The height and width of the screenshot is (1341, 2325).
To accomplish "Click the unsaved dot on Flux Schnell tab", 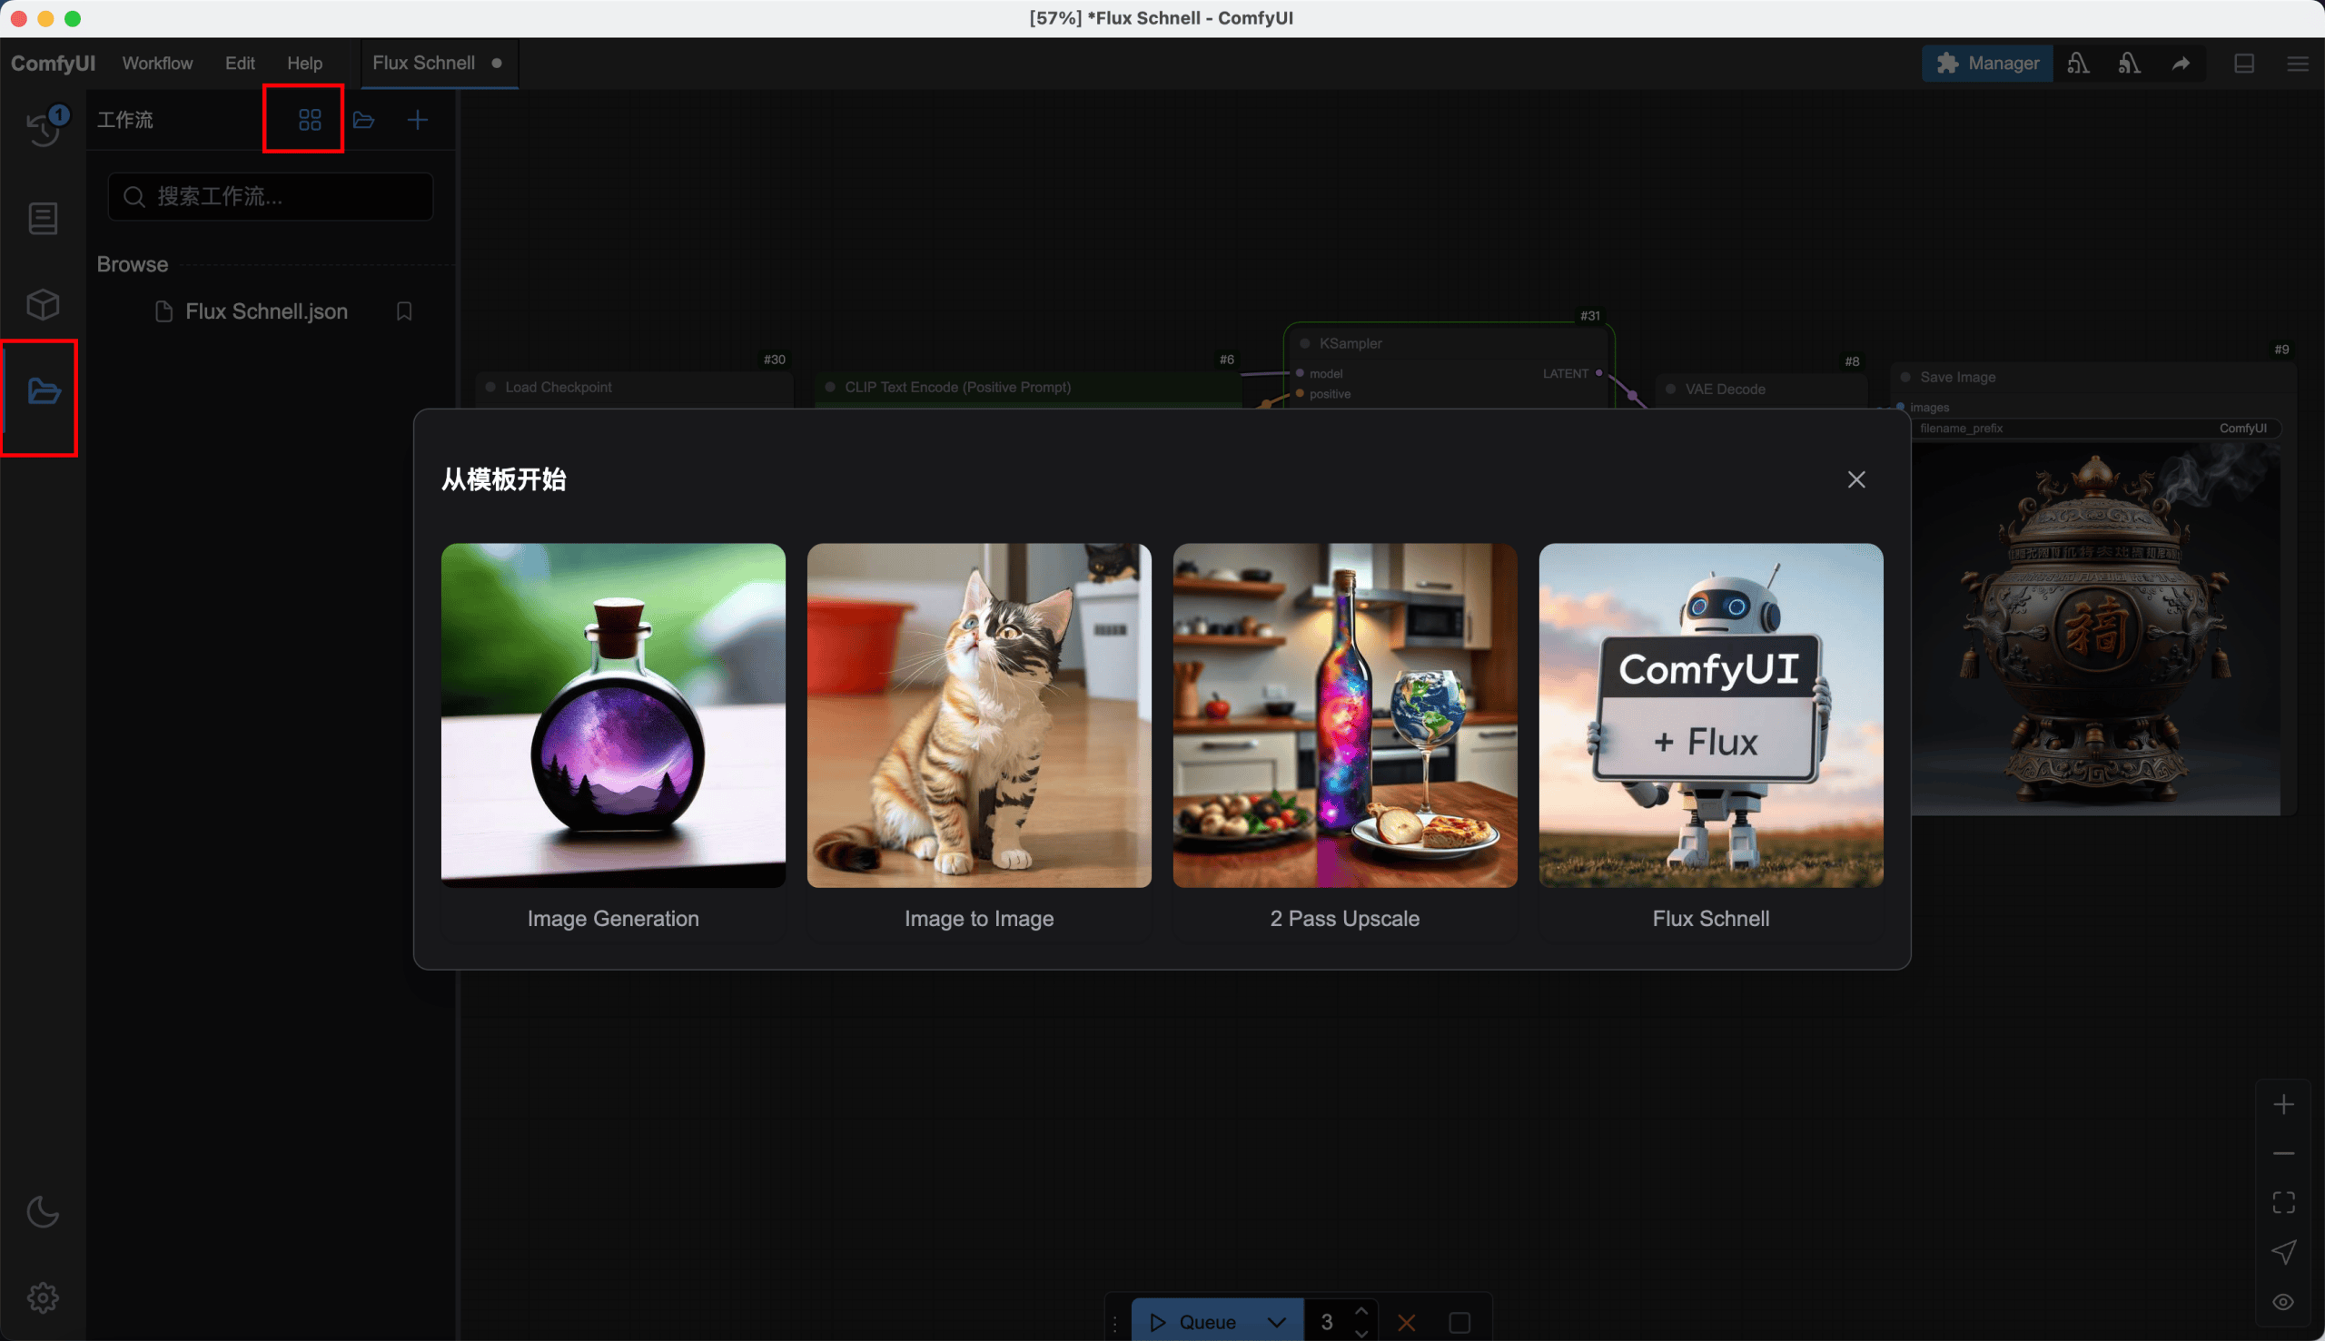I will tap(497, 63).
